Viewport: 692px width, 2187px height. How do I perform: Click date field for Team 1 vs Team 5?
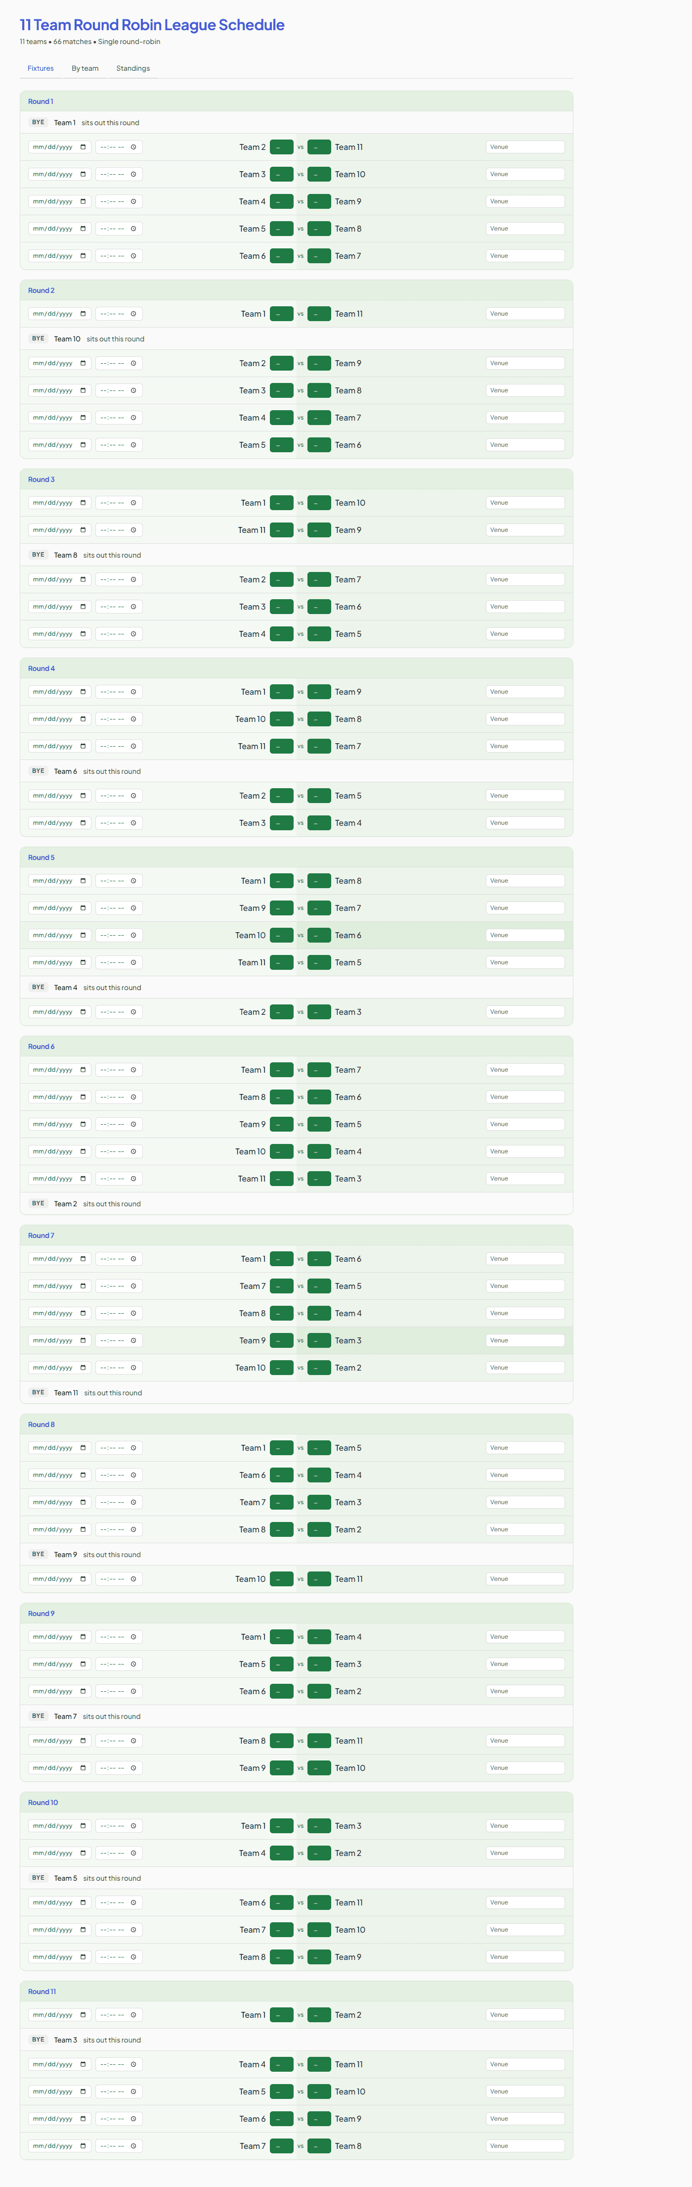click(59, 1448)
